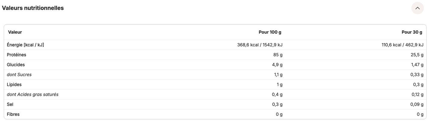Select the Pour 100 g column header
The image size is (431, 124).
click(x=270, y=32)
